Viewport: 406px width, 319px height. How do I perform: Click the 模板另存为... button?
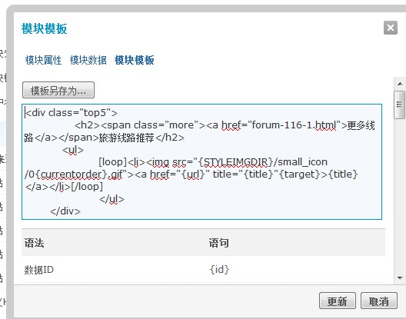(x=58, y=90)
